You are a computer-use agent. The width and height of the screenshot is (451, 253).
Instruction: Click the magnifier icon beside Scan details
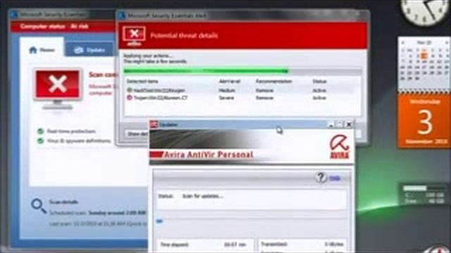(x=39, y=206)
